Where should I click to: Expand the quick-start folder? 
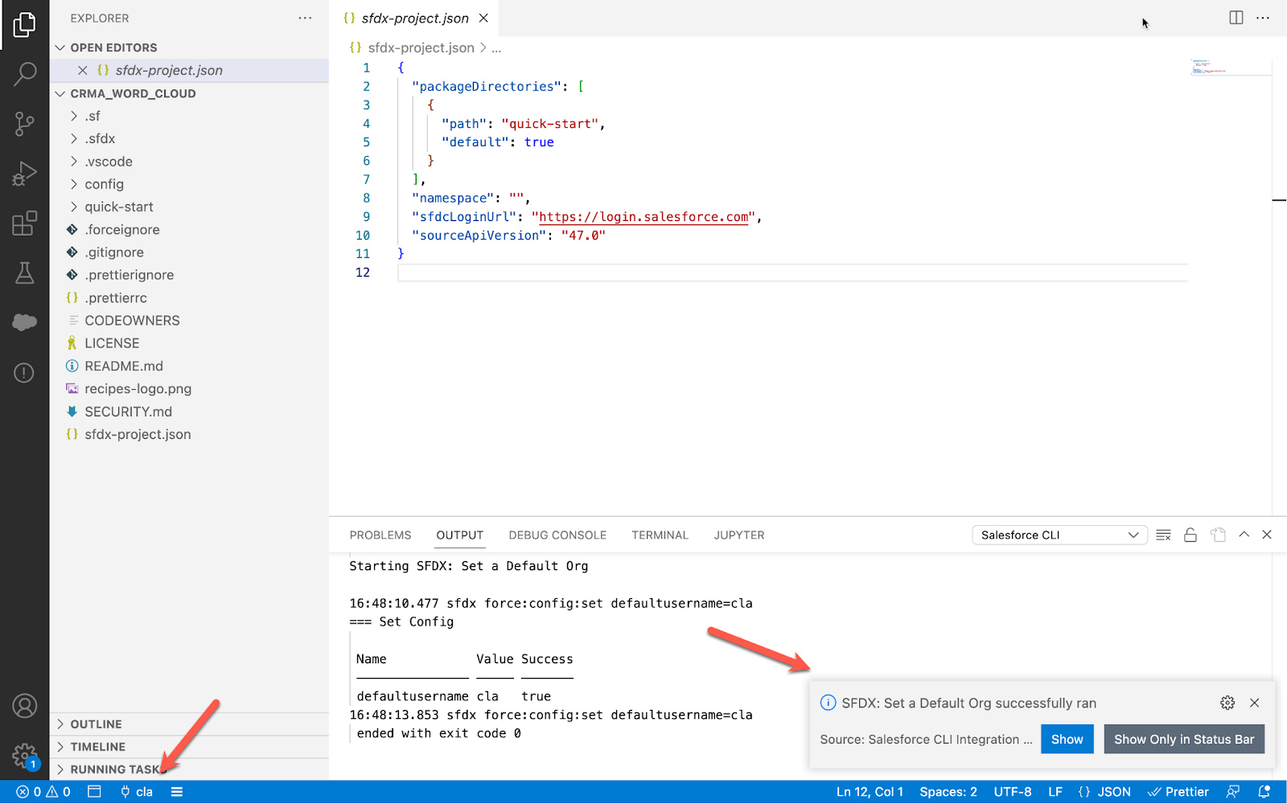(x=189, y=207)
